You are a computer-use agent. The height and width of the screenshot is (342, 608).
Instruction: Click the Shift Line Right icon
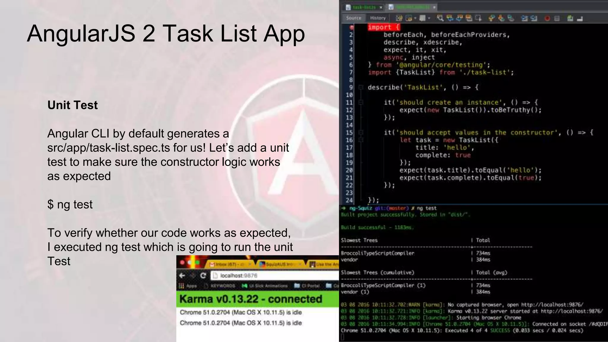[534, 18]
